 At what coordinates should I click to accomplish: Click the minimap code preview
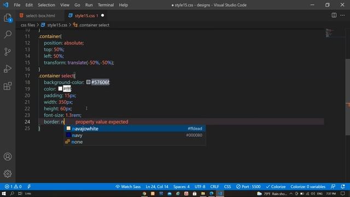point(329,33)
